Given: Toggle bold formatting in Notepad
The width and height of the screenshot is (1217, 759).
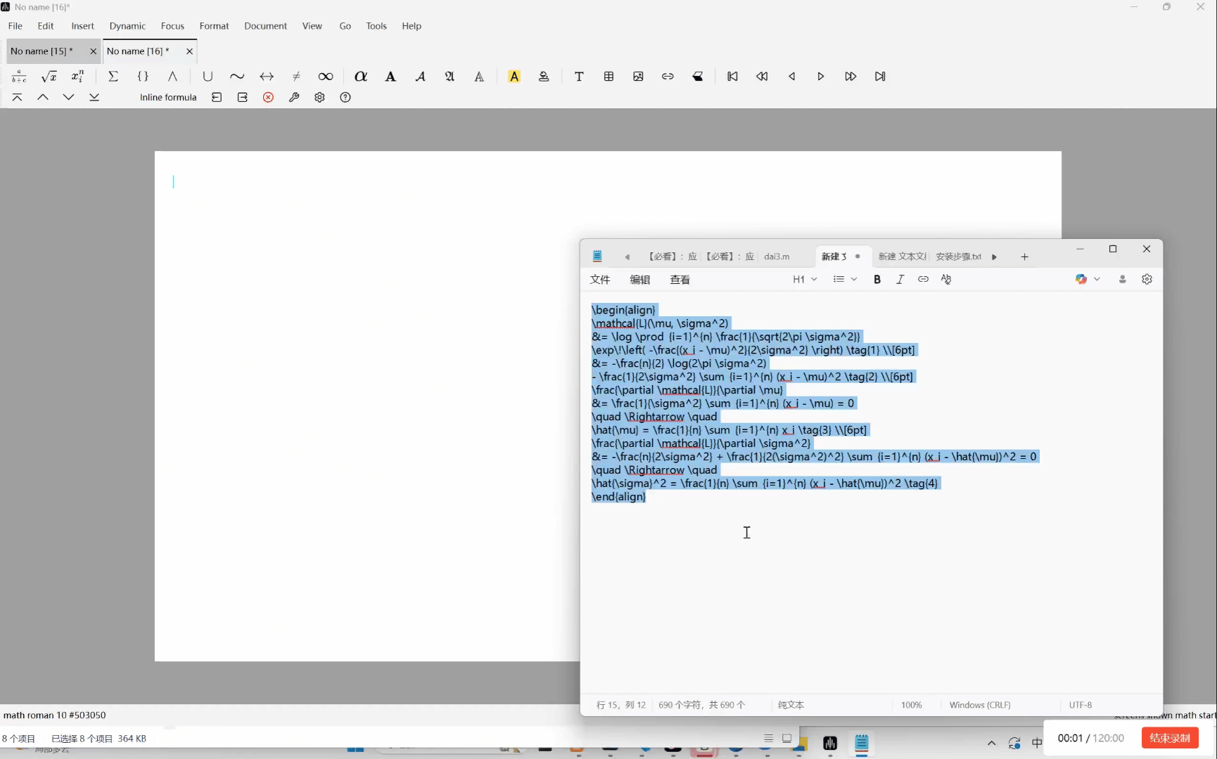Looking at the screenshot, I should 877,279.
